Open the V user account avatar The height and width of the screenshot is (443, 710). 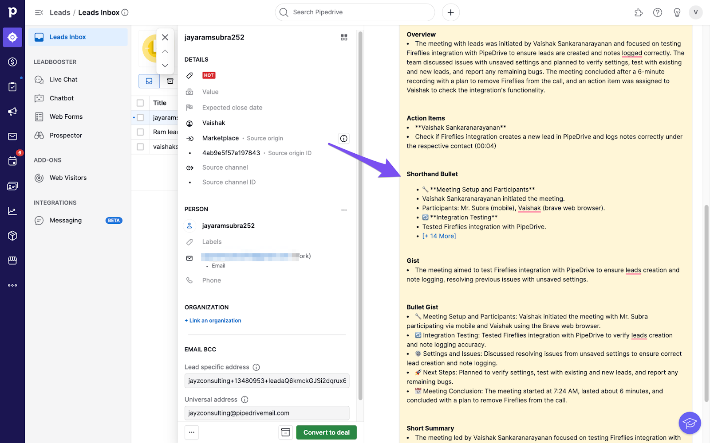696,12
